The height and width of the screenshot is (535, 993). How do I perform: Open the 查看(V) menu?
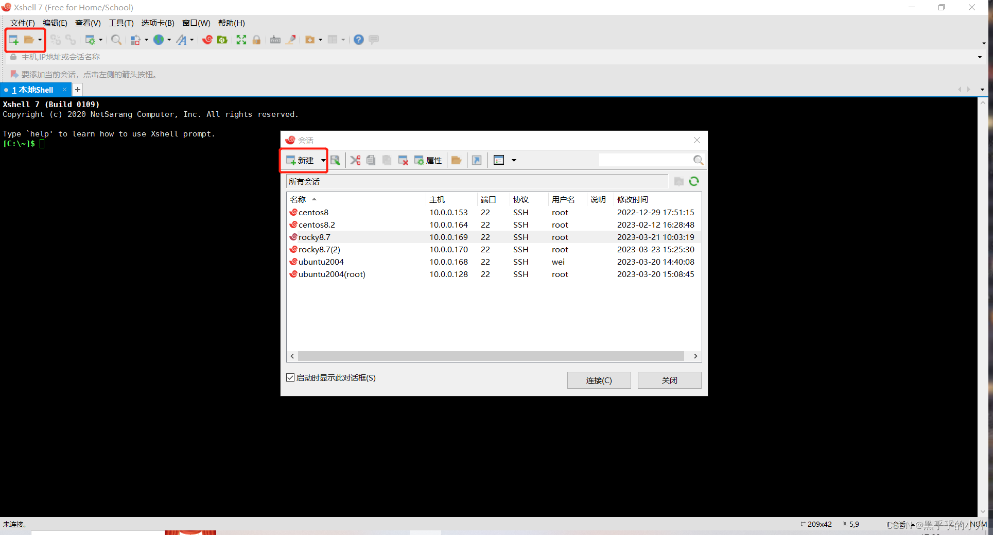pos(88,23)
